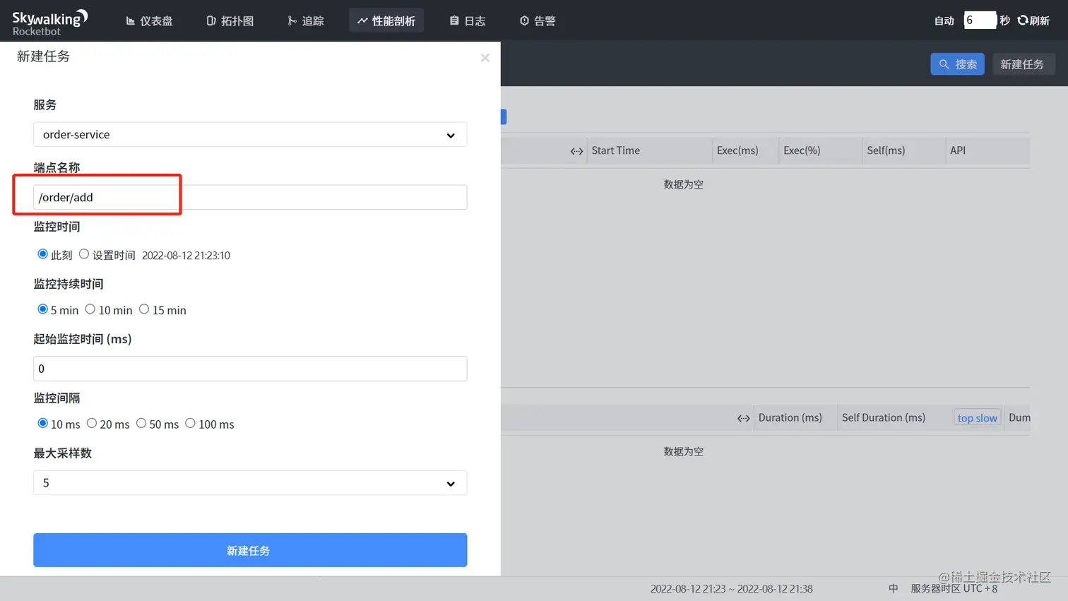Click the 端点名称 endpoint name field
The height and width of the screenshot is (601, 1068).
point(250,197)
